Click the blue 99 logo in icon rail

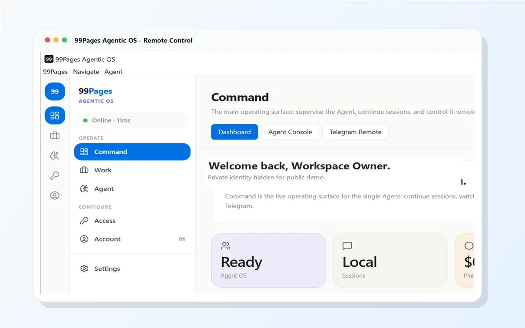coord(55,91)
